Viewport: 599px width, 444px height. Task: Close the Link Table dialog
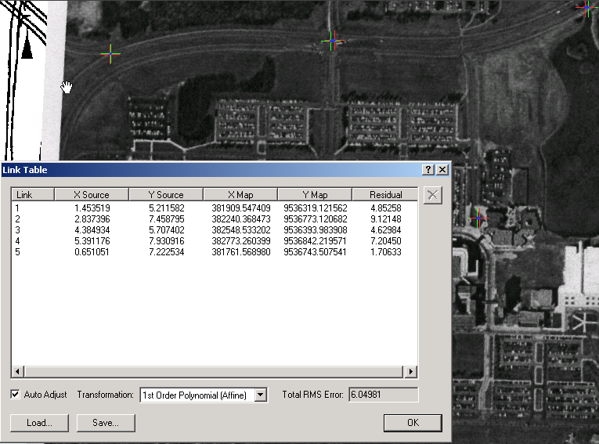442,170
